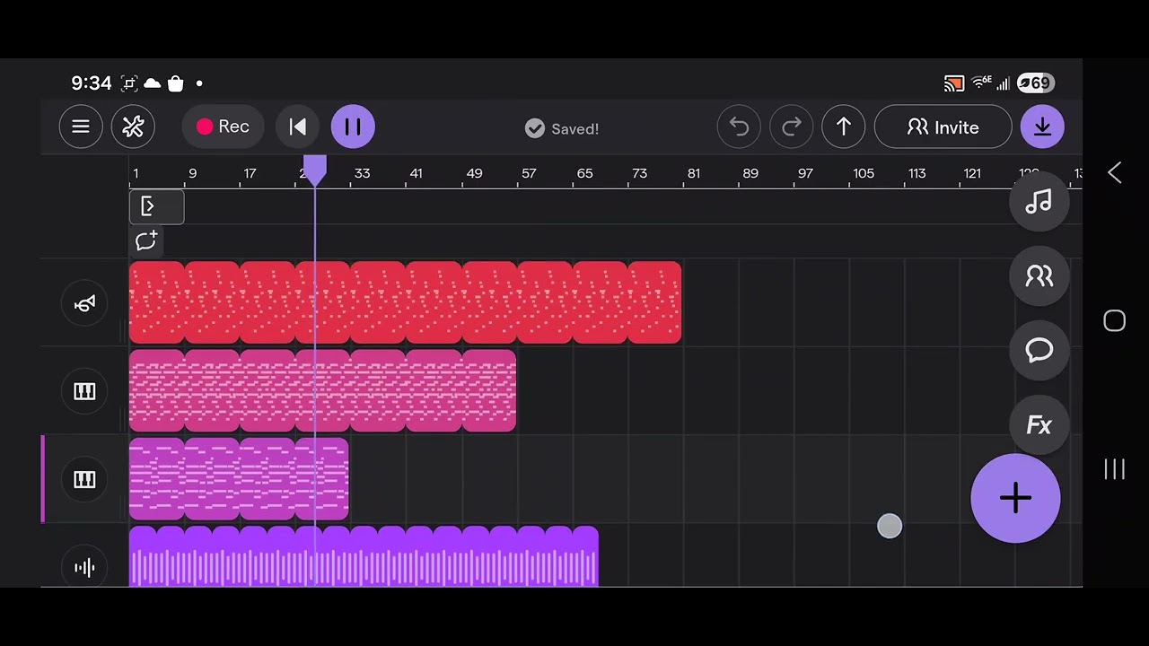This screenshot has height=646, width=1149.
Task: Undo the last action
Action: [739, 127]
